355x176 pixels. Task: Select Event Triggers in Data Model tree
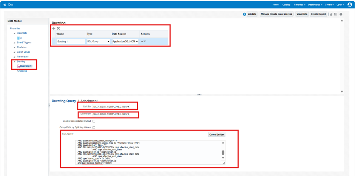pyautogui.click(x=24, y=43)
